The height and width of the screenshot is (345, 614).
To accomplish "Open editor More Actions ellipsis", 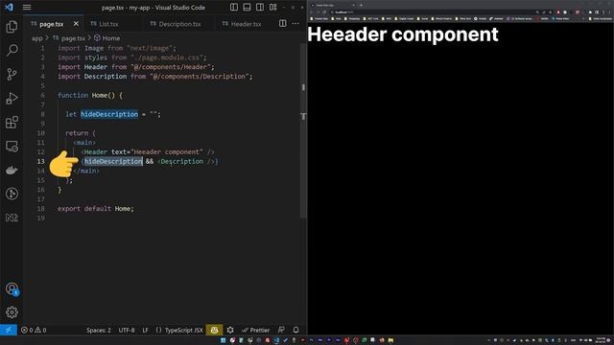I will tap(295, 23).
